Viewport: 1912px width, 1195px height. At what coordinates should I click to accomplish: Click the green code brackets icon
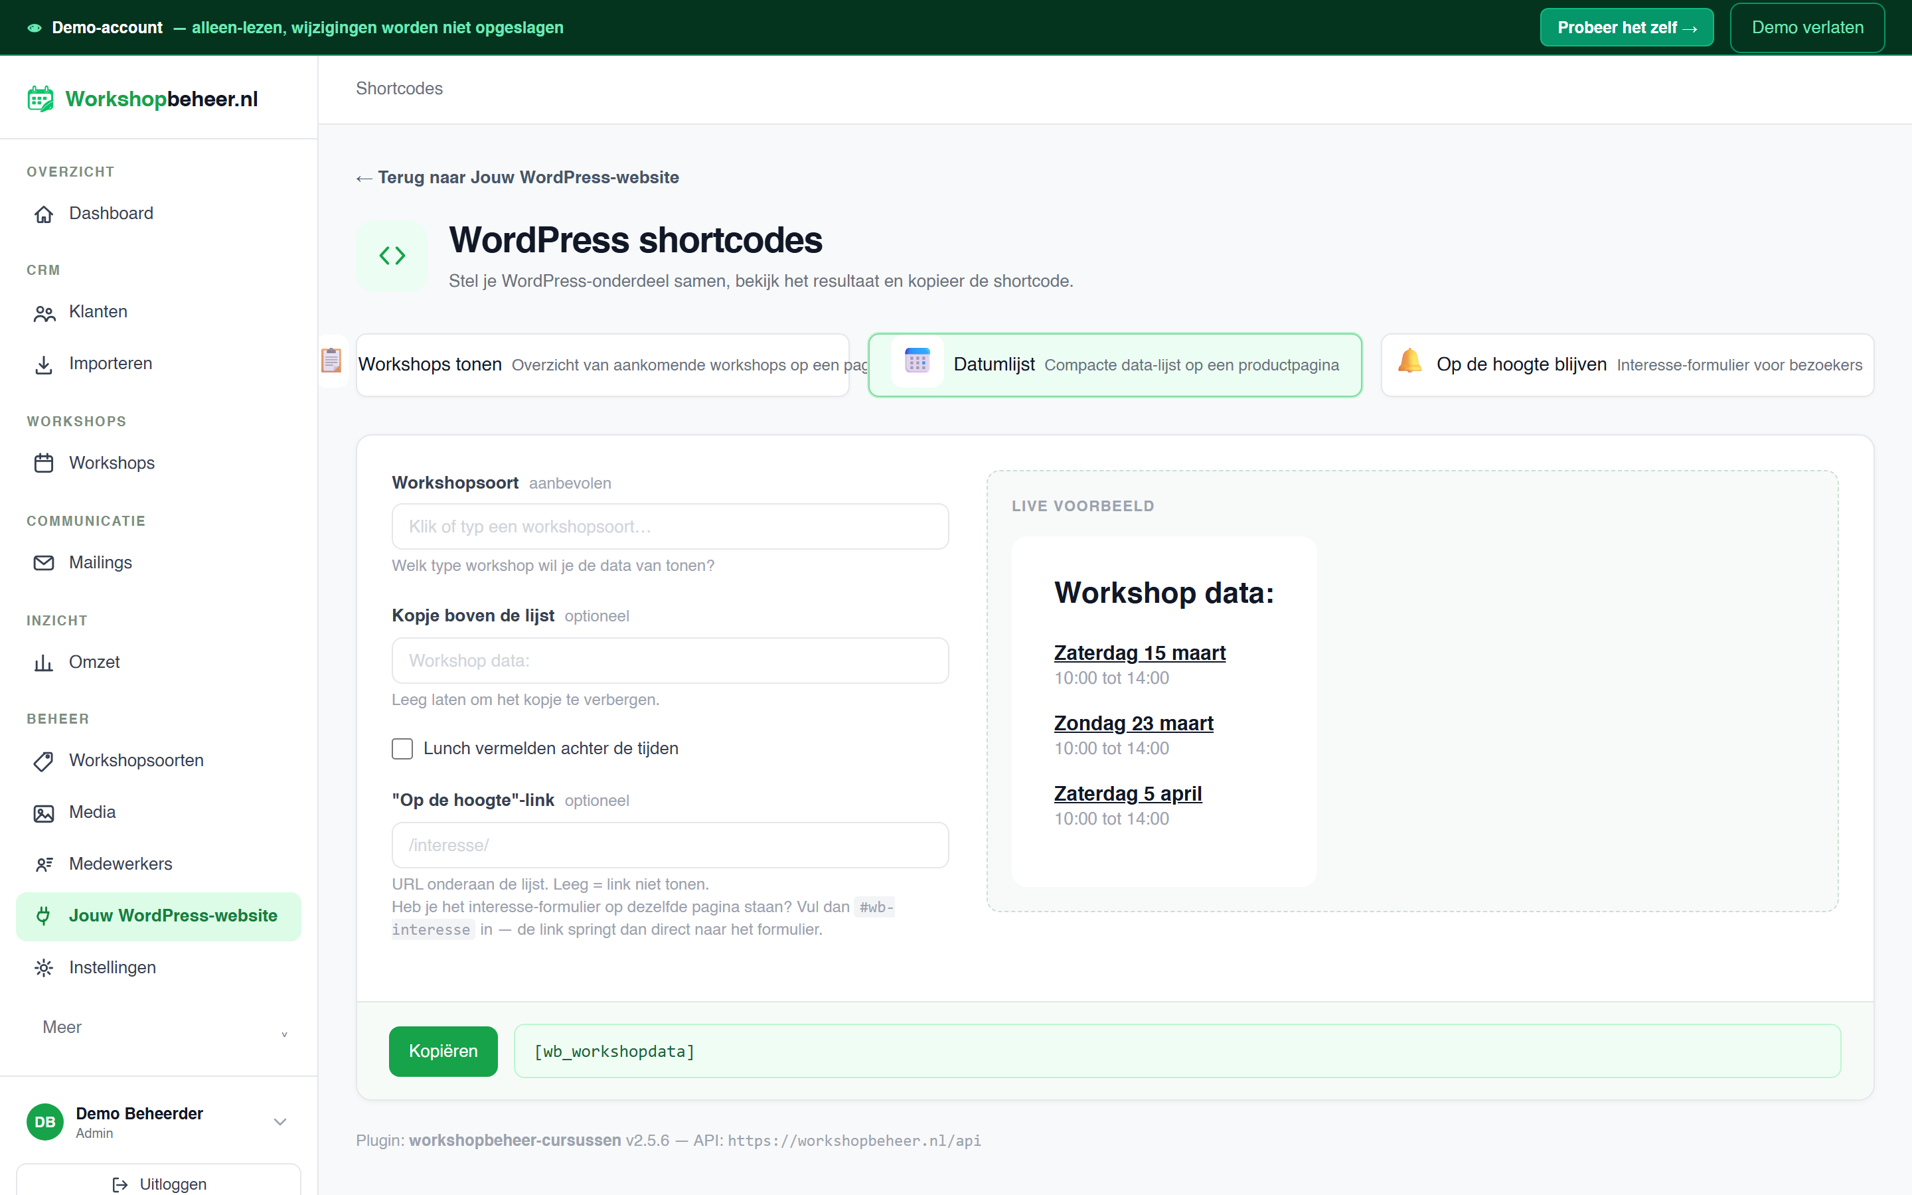392,256
